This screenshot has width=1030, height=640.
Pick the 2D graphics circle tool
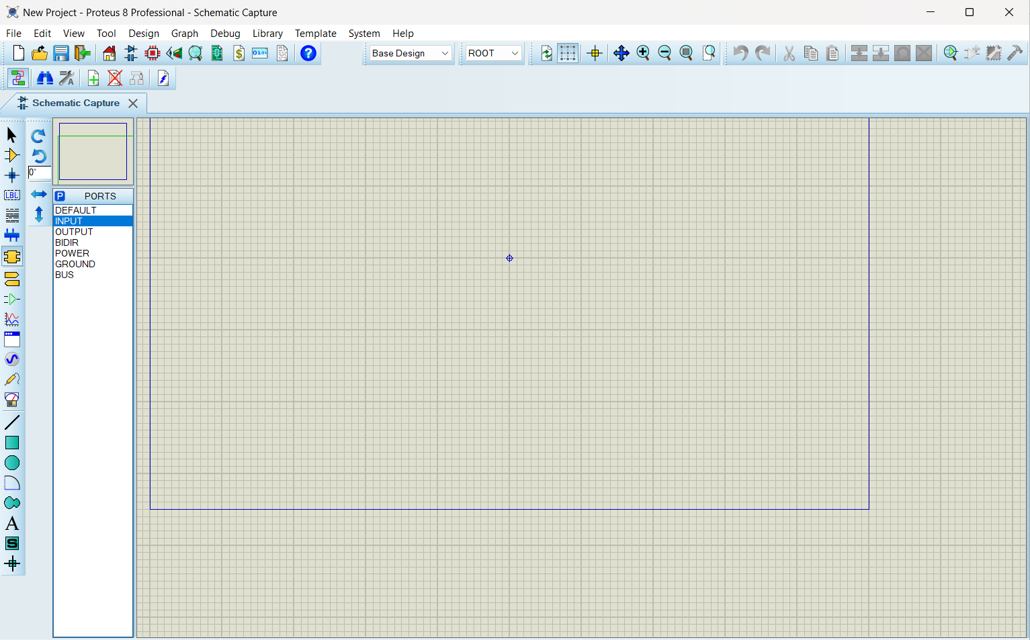click(11, 463)
